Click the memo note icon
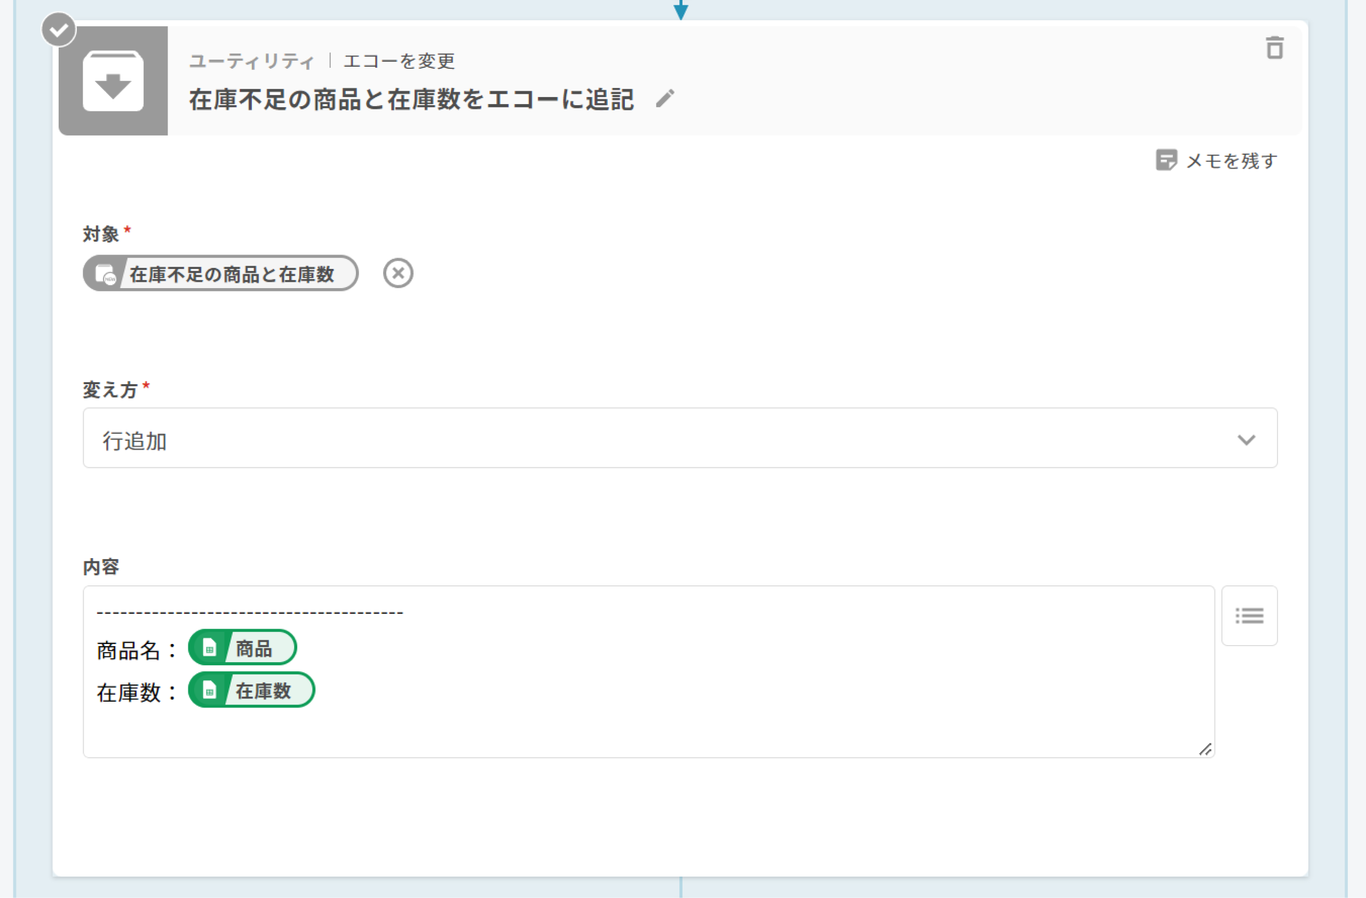This screenshot has height=898, width=1366. click(1166, 160)
